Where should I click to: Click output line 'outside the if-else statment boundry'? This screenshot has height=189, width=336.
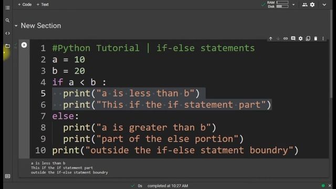tap(69, 173)
